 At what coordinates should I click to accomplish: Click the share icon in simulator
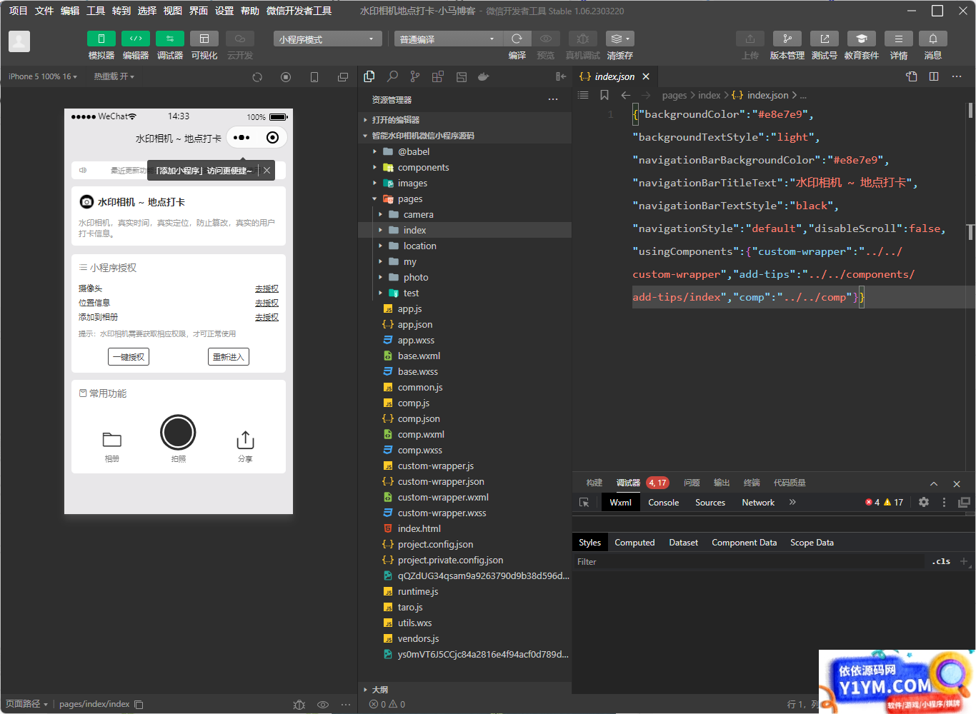click(245, 440)
